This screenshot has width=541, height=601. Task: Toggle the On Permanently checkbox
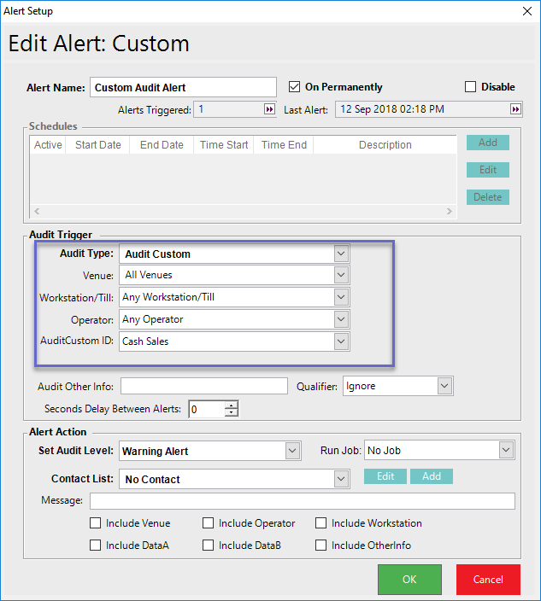(x=294, y=87)
